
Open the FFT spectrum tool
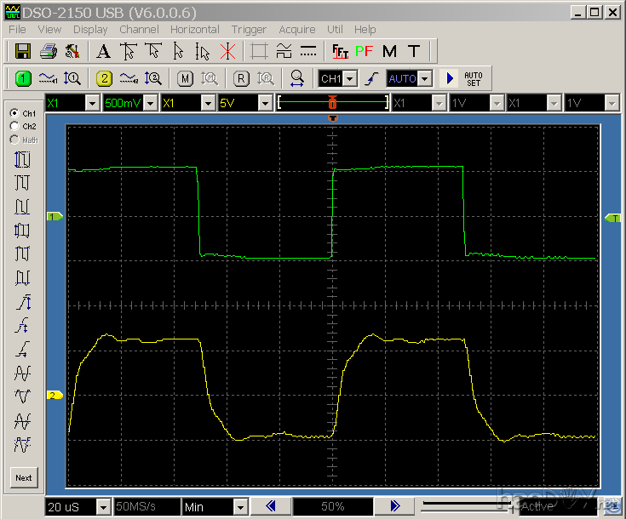(x=339, y=51)
